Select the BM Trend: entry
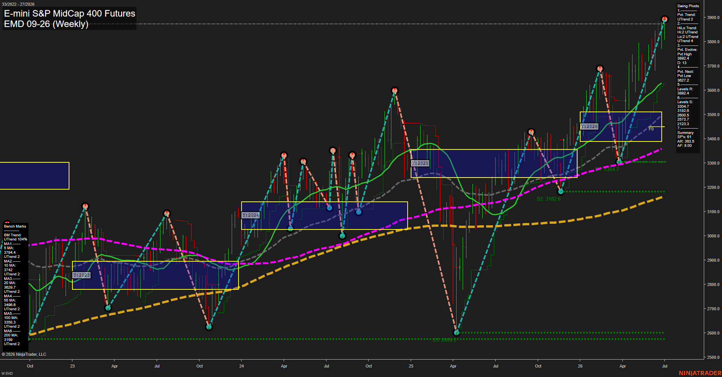Screen dimensions: 722x377 coord(13,235)
